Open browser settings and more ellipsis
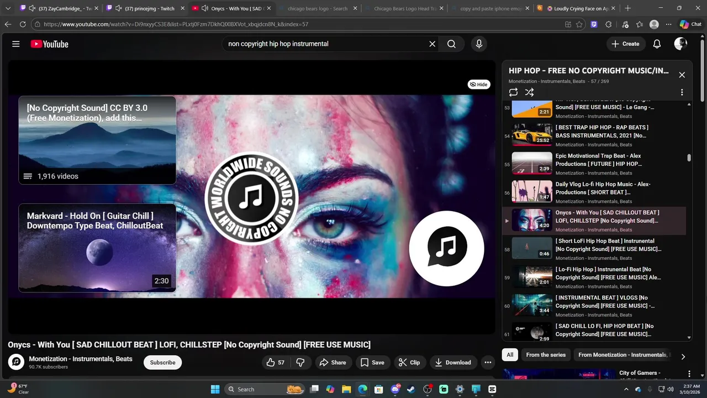 [x=669, y=24]
